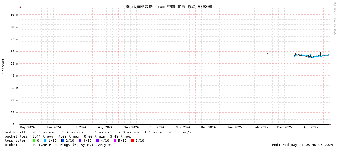Click the 'Apr 2025' x-axis label
Image resolution: width=338 pixels, height=149 pixels.
pyautogui.click(x=311, y=127)
